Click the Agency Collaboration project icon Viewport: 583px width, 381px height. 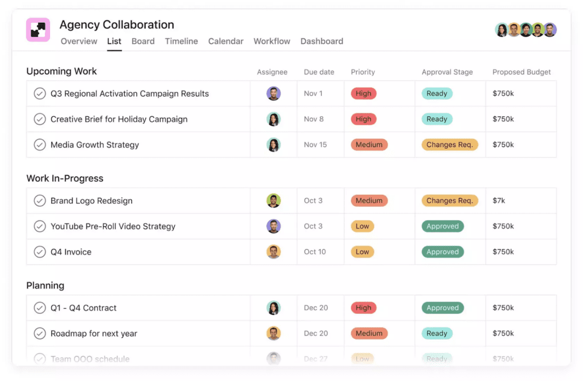(x=38, y=30)
